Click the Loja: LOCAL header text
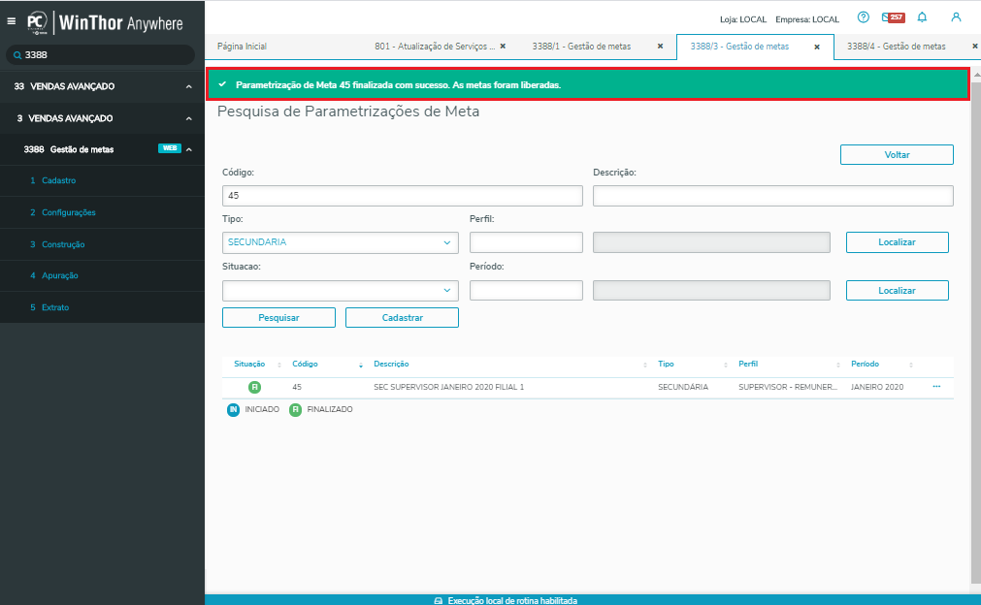981x605 pixels. coord(743,19)
